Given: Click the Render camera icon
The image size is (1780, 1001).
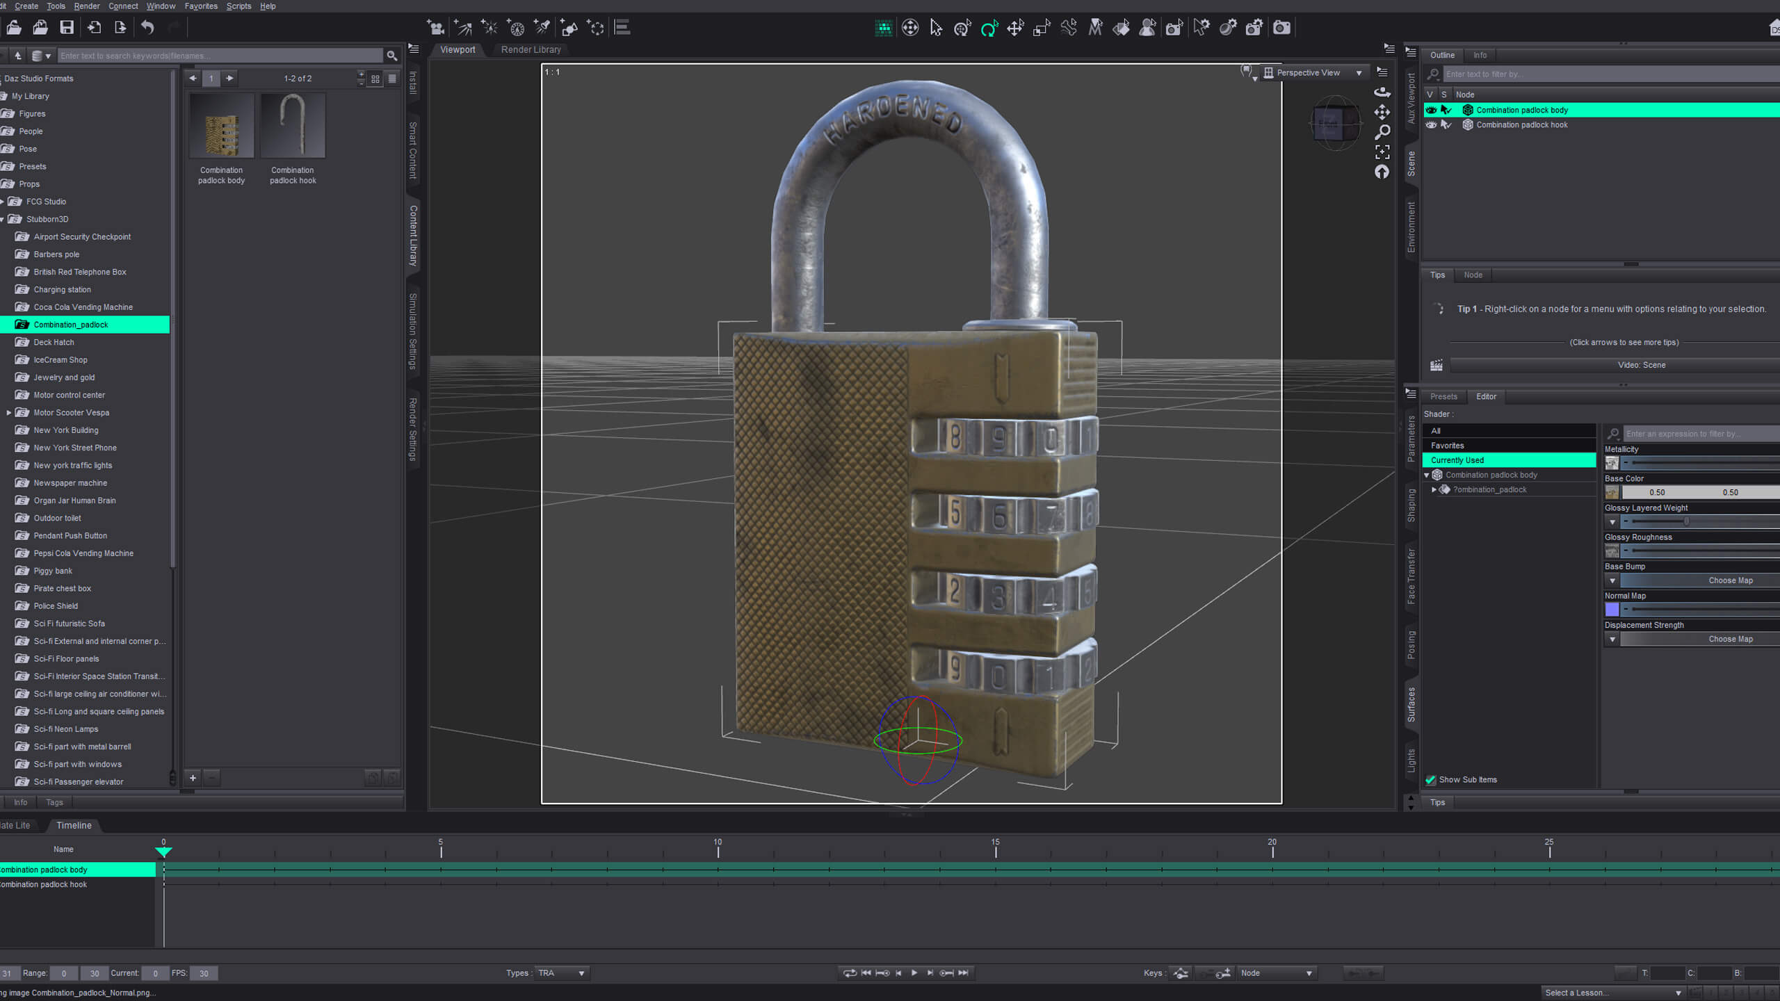Looking at the screenshot, I should (1281, 28).
